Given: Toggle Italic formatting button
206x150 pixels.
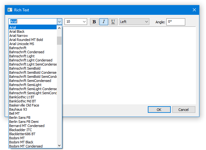Looking at the screenshot, I should pyautogui.click(x=104, y=22).
